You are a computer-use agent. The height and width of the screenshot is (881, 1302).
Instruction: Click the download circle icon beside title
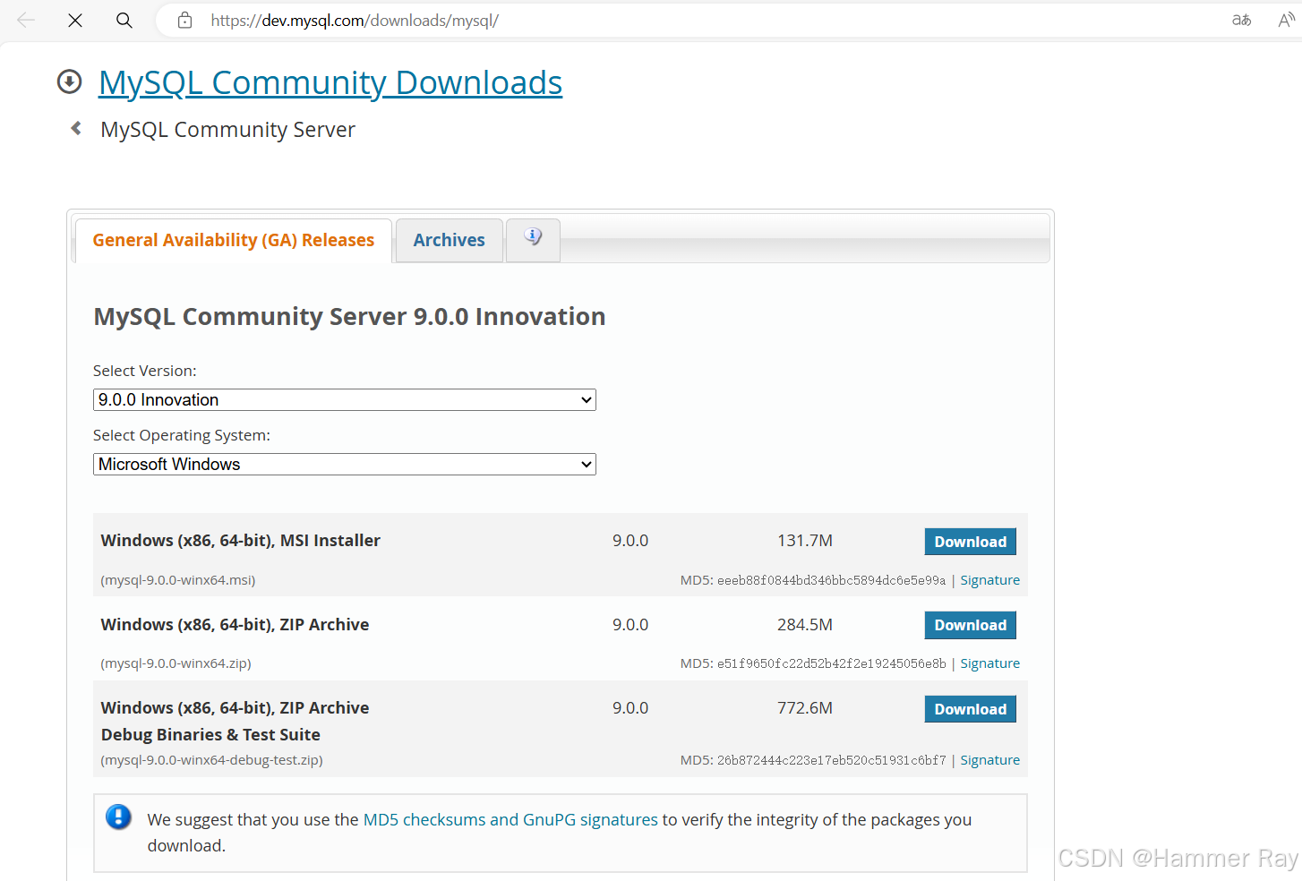(69, 81)
